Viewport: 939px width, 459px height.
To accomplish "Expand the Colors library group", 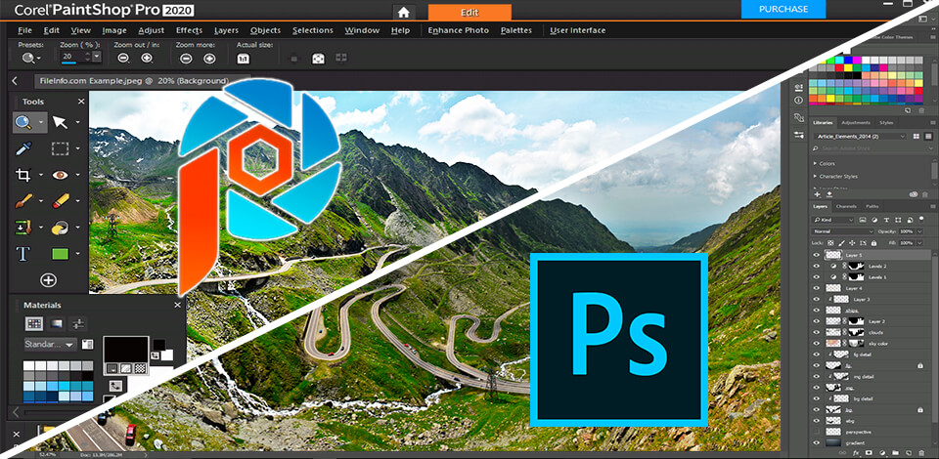I will pos(815,164).
